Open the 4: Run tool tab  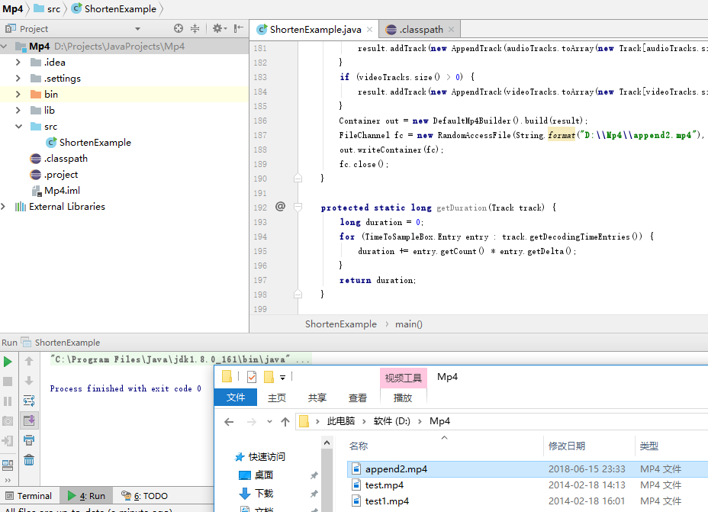pos(86,496)
